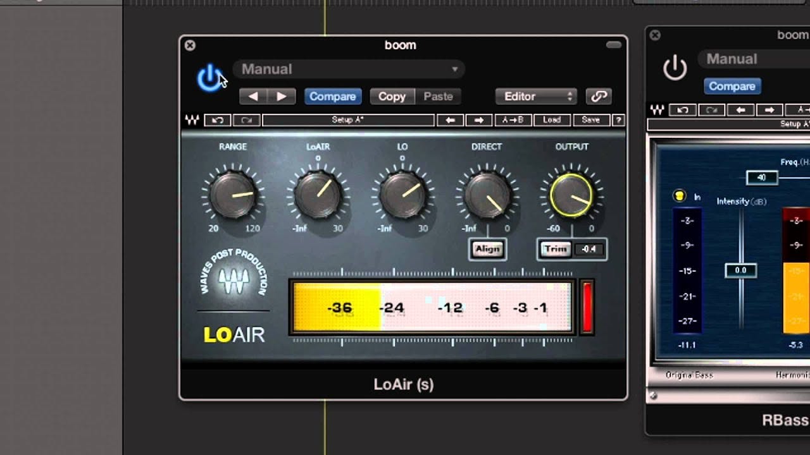The image size is (810, 455).
Task: Toggle Compare in the LoAir window
Action: coord(332,96)
